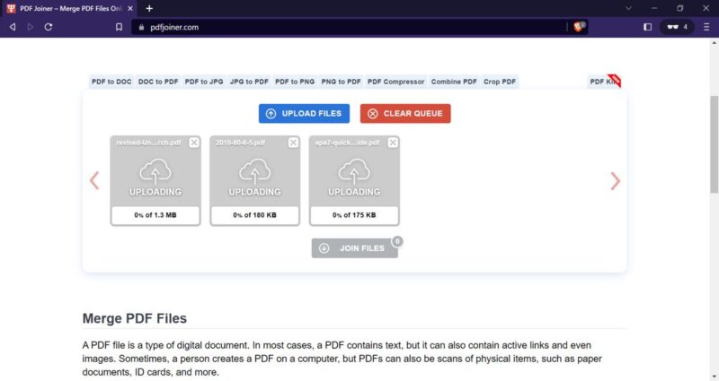Click the Merge PDF Files heading

click(134, 318)
